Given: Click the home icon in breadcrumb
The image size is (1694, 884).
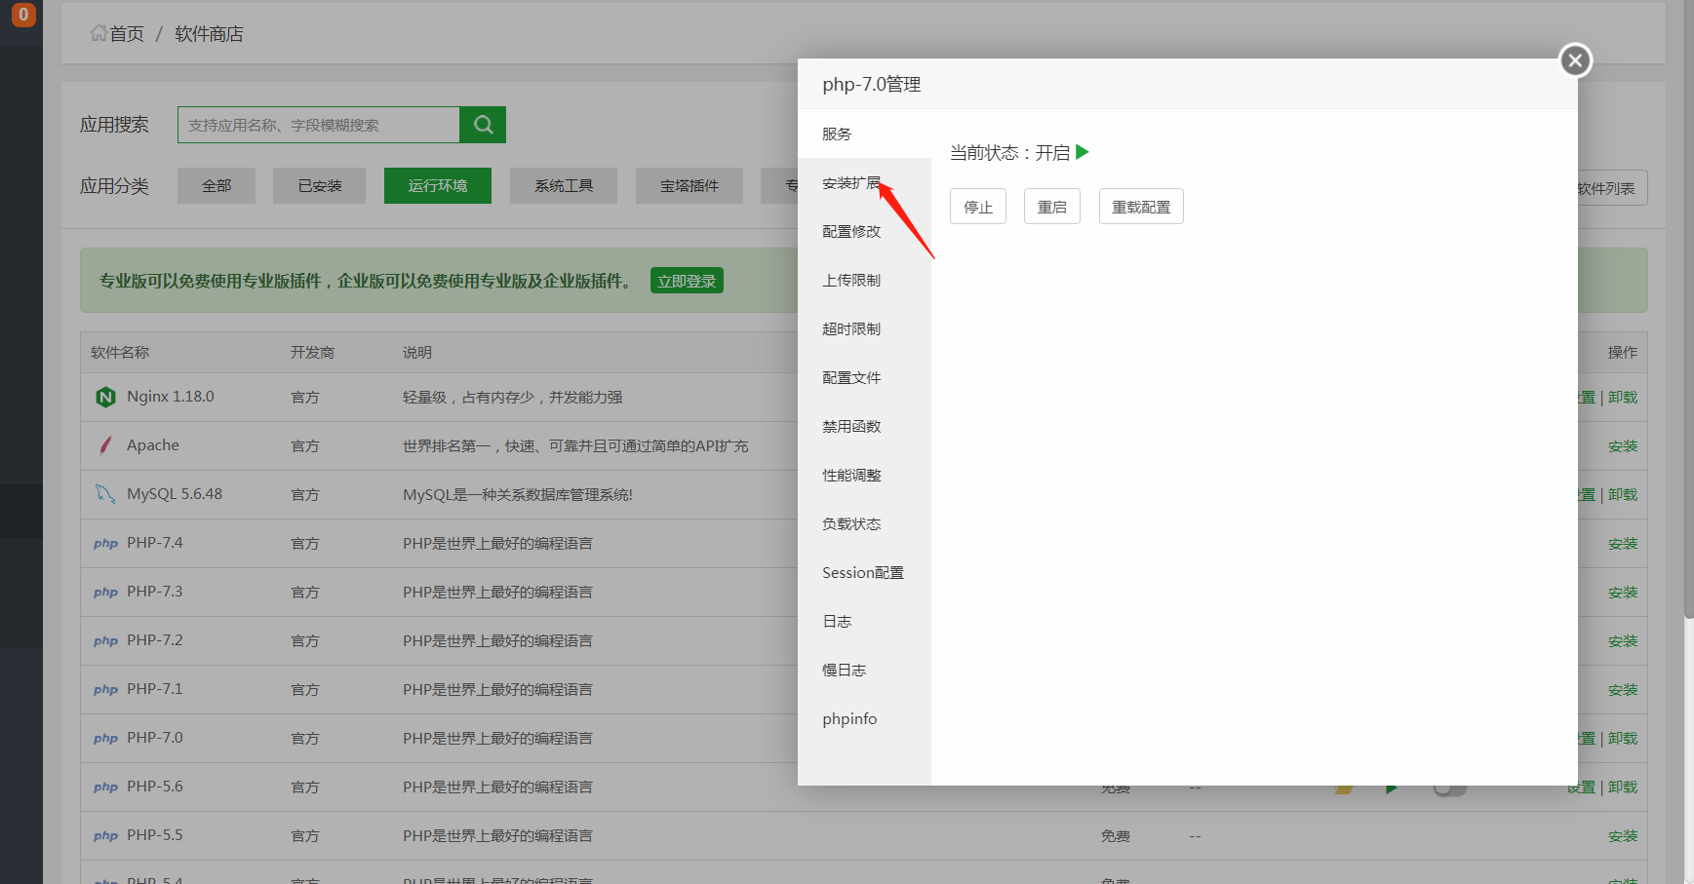Looking at the screenshot, I should coord(98,33).
